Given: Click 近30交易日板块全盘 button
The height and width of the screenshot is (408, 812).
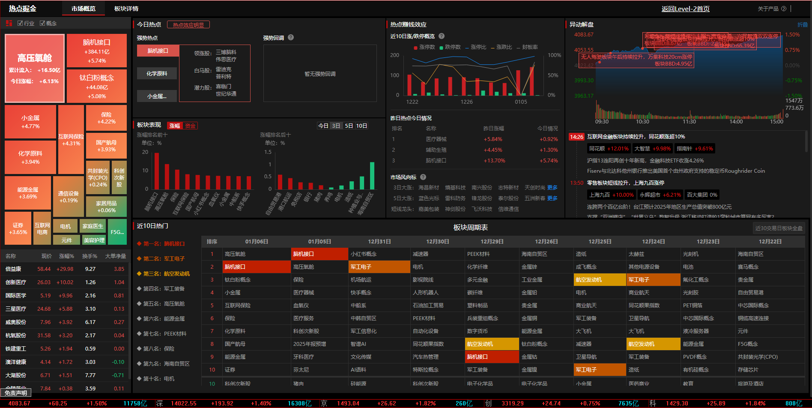Looking at the screenshot, I should tap(779, 228).
